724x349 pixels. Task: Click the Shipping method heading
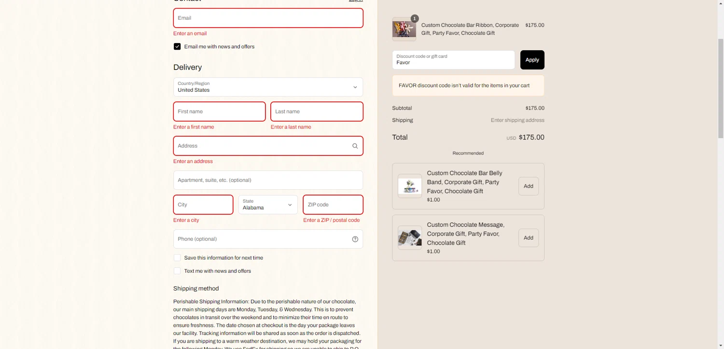pyautogui.click(x=196, y=289)
